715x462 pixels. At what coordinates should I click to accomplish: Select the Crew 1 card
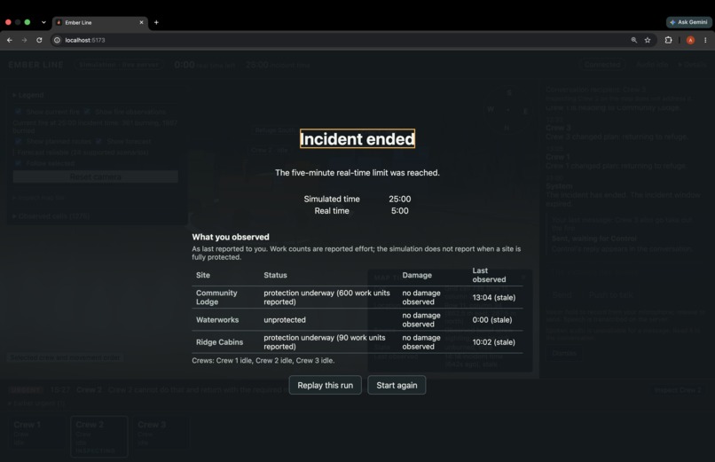pyautogui.click(x=38, y=436)
